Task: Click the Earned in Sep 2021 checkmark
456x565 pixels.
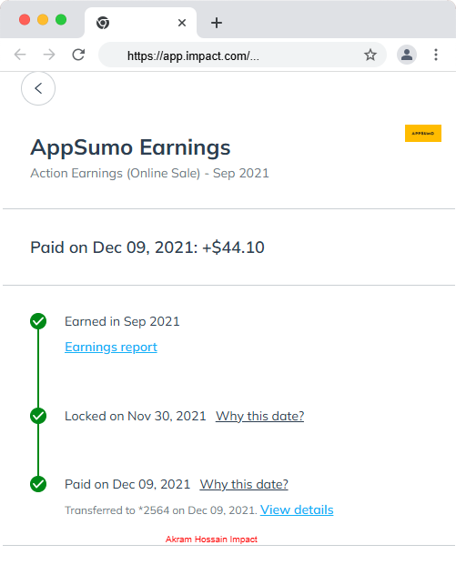Action: tap(38, 321)
